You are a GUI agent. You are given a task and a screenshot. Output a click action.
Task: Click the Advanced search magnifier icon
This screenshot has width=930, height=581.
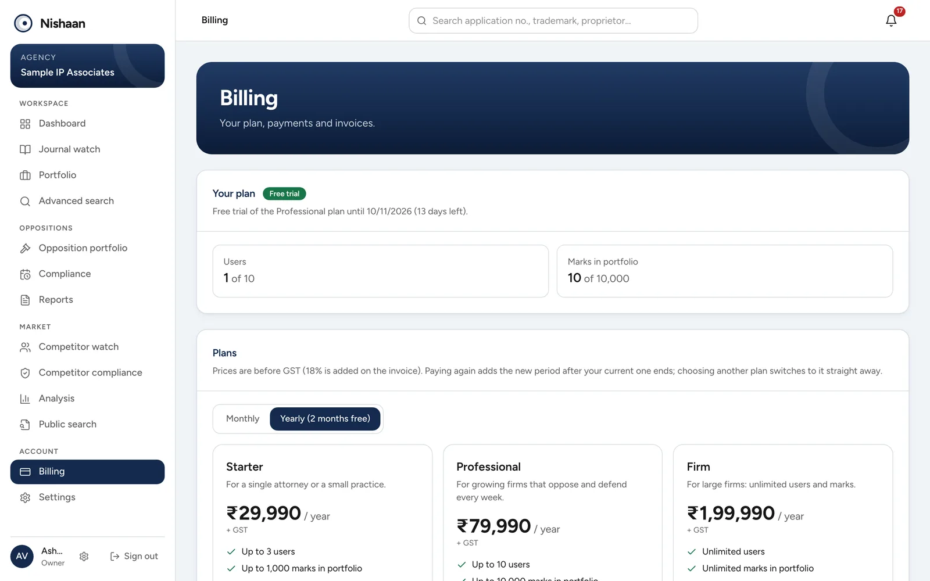(25, 201)
